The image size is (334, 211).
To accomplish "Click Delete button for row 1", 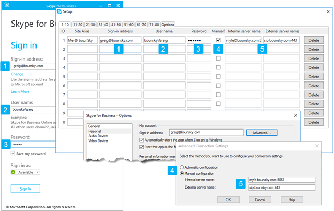I will 314,40.
